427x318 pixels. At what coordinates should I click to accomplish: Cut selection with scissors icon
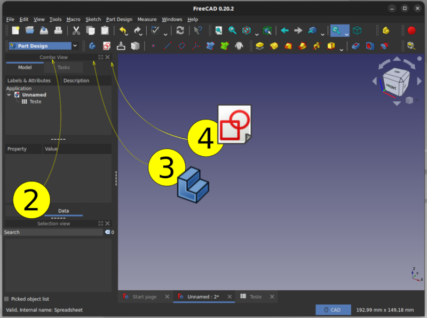coord(76,30)
